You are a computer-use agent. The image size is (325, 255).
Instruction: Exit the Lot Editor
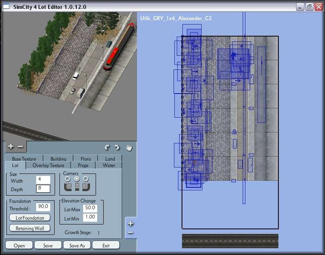point(106,245)
